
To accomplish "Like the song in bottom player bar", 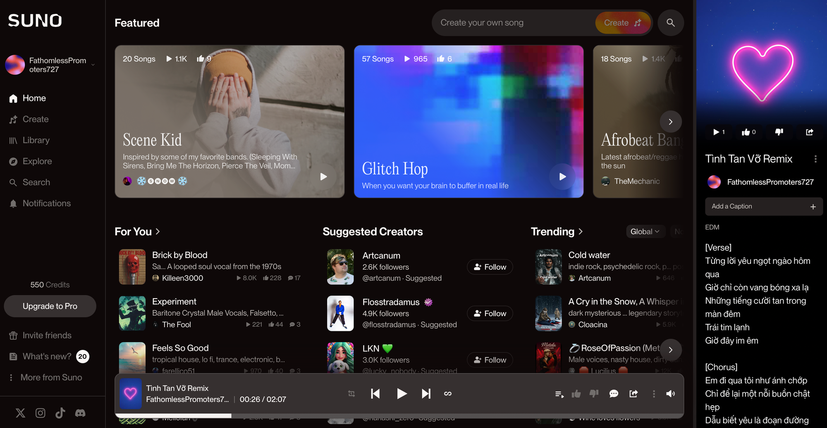I will click(576, 394).
